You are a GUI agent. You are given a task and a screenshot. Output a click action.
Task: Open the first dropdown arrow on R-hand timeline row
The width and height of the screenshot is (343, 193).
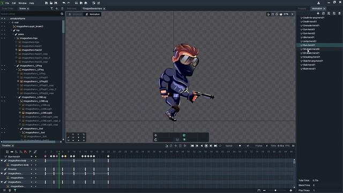(x=31, y=169)
